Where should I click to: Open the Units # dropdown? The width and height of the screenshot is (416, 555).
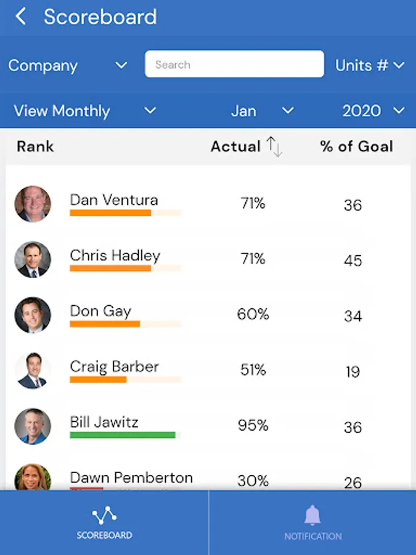(x=370, y=65)
